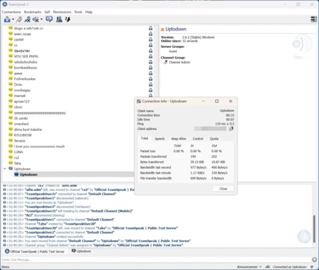Click the first toolbar icon with x badge

7,19
